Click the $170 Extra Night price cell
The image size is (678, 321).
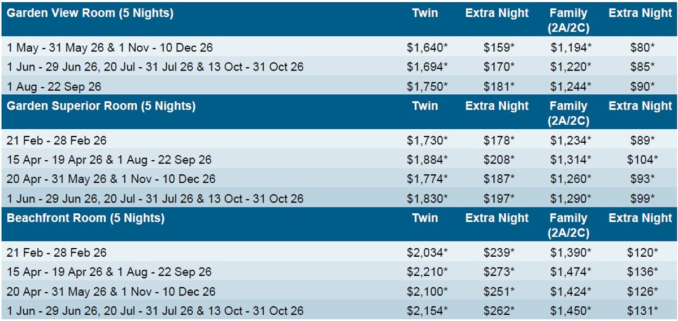point(499,67)
